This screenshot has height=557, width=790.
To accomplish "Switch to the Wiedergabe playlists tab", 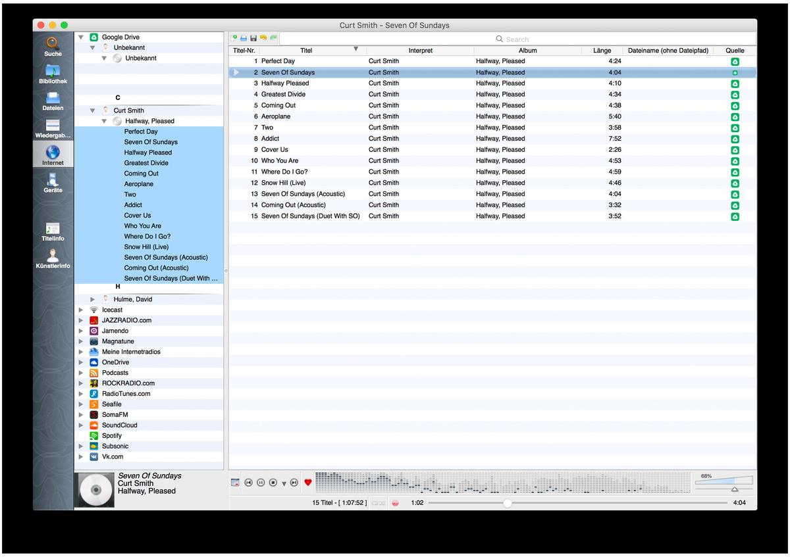I will 53,128.
